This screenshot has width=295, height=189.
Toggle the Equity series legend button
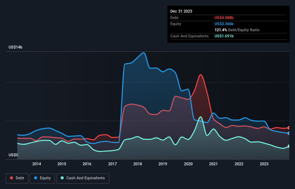click(x=42, y=178)
